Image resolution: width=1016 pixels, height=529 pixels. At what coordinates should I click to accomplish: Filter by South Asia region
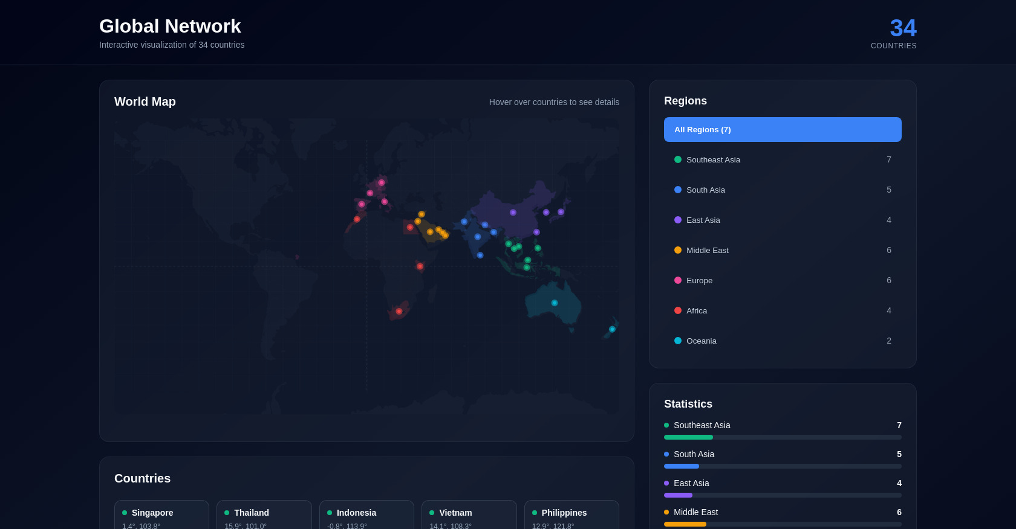783,190
